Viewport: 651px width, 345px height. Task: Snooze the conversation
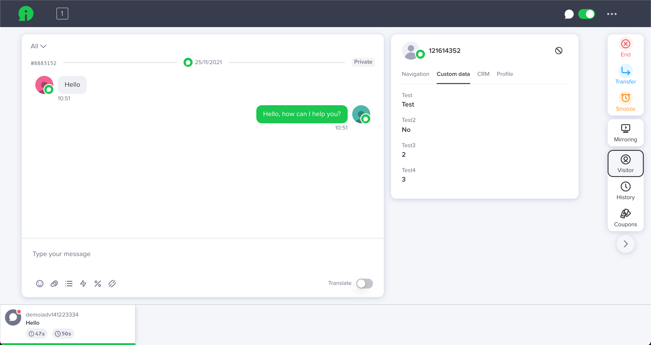[625, 98]
